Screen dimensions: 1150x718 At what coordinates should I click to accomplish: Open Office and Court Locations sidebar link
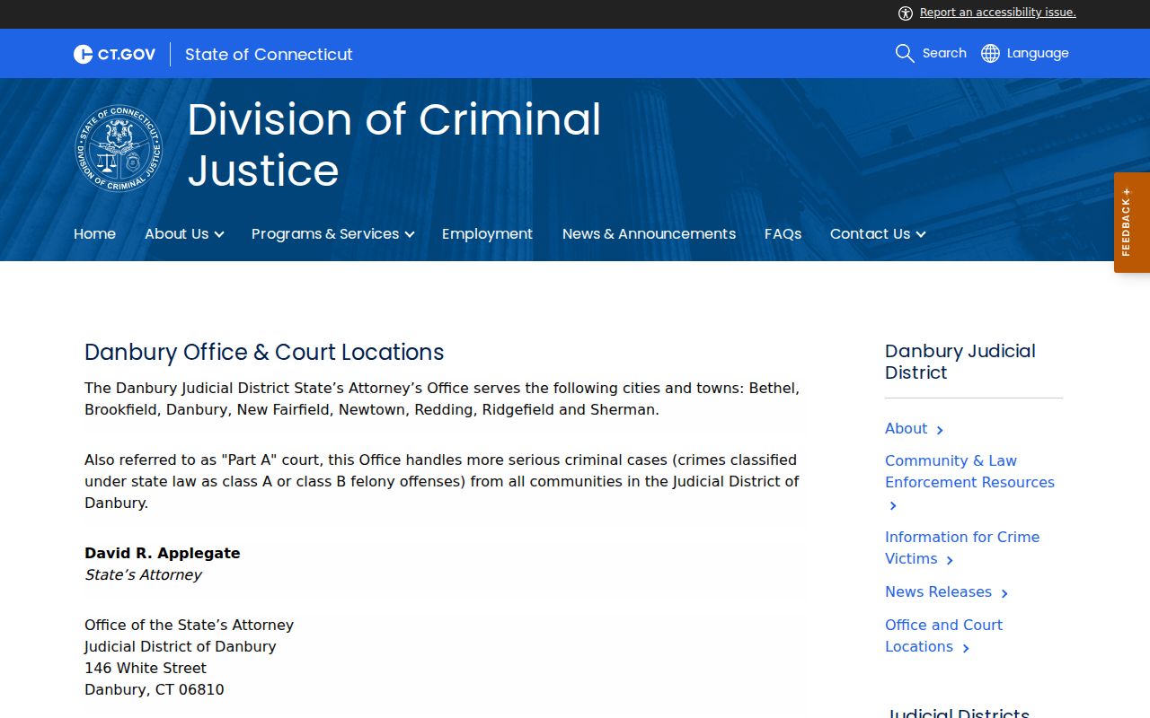click(943, 635)
